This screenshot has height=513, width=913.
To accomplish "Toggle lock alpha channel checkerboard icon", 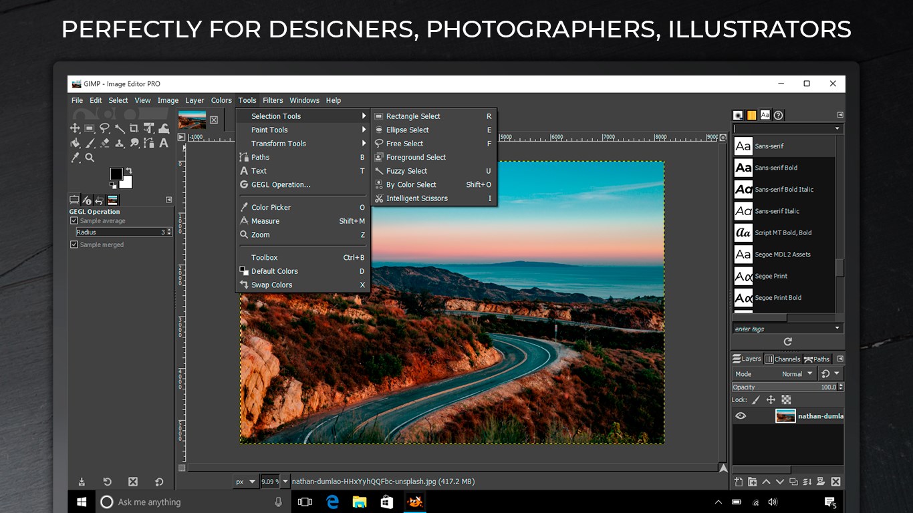I will 786,400.
